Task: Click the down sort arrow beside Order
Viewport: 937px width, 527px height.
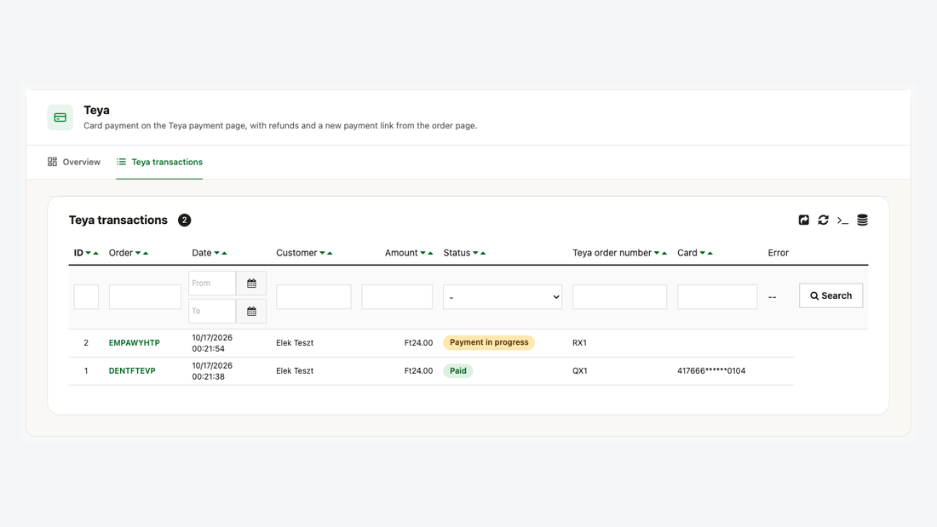Action: tap(138, 253)
